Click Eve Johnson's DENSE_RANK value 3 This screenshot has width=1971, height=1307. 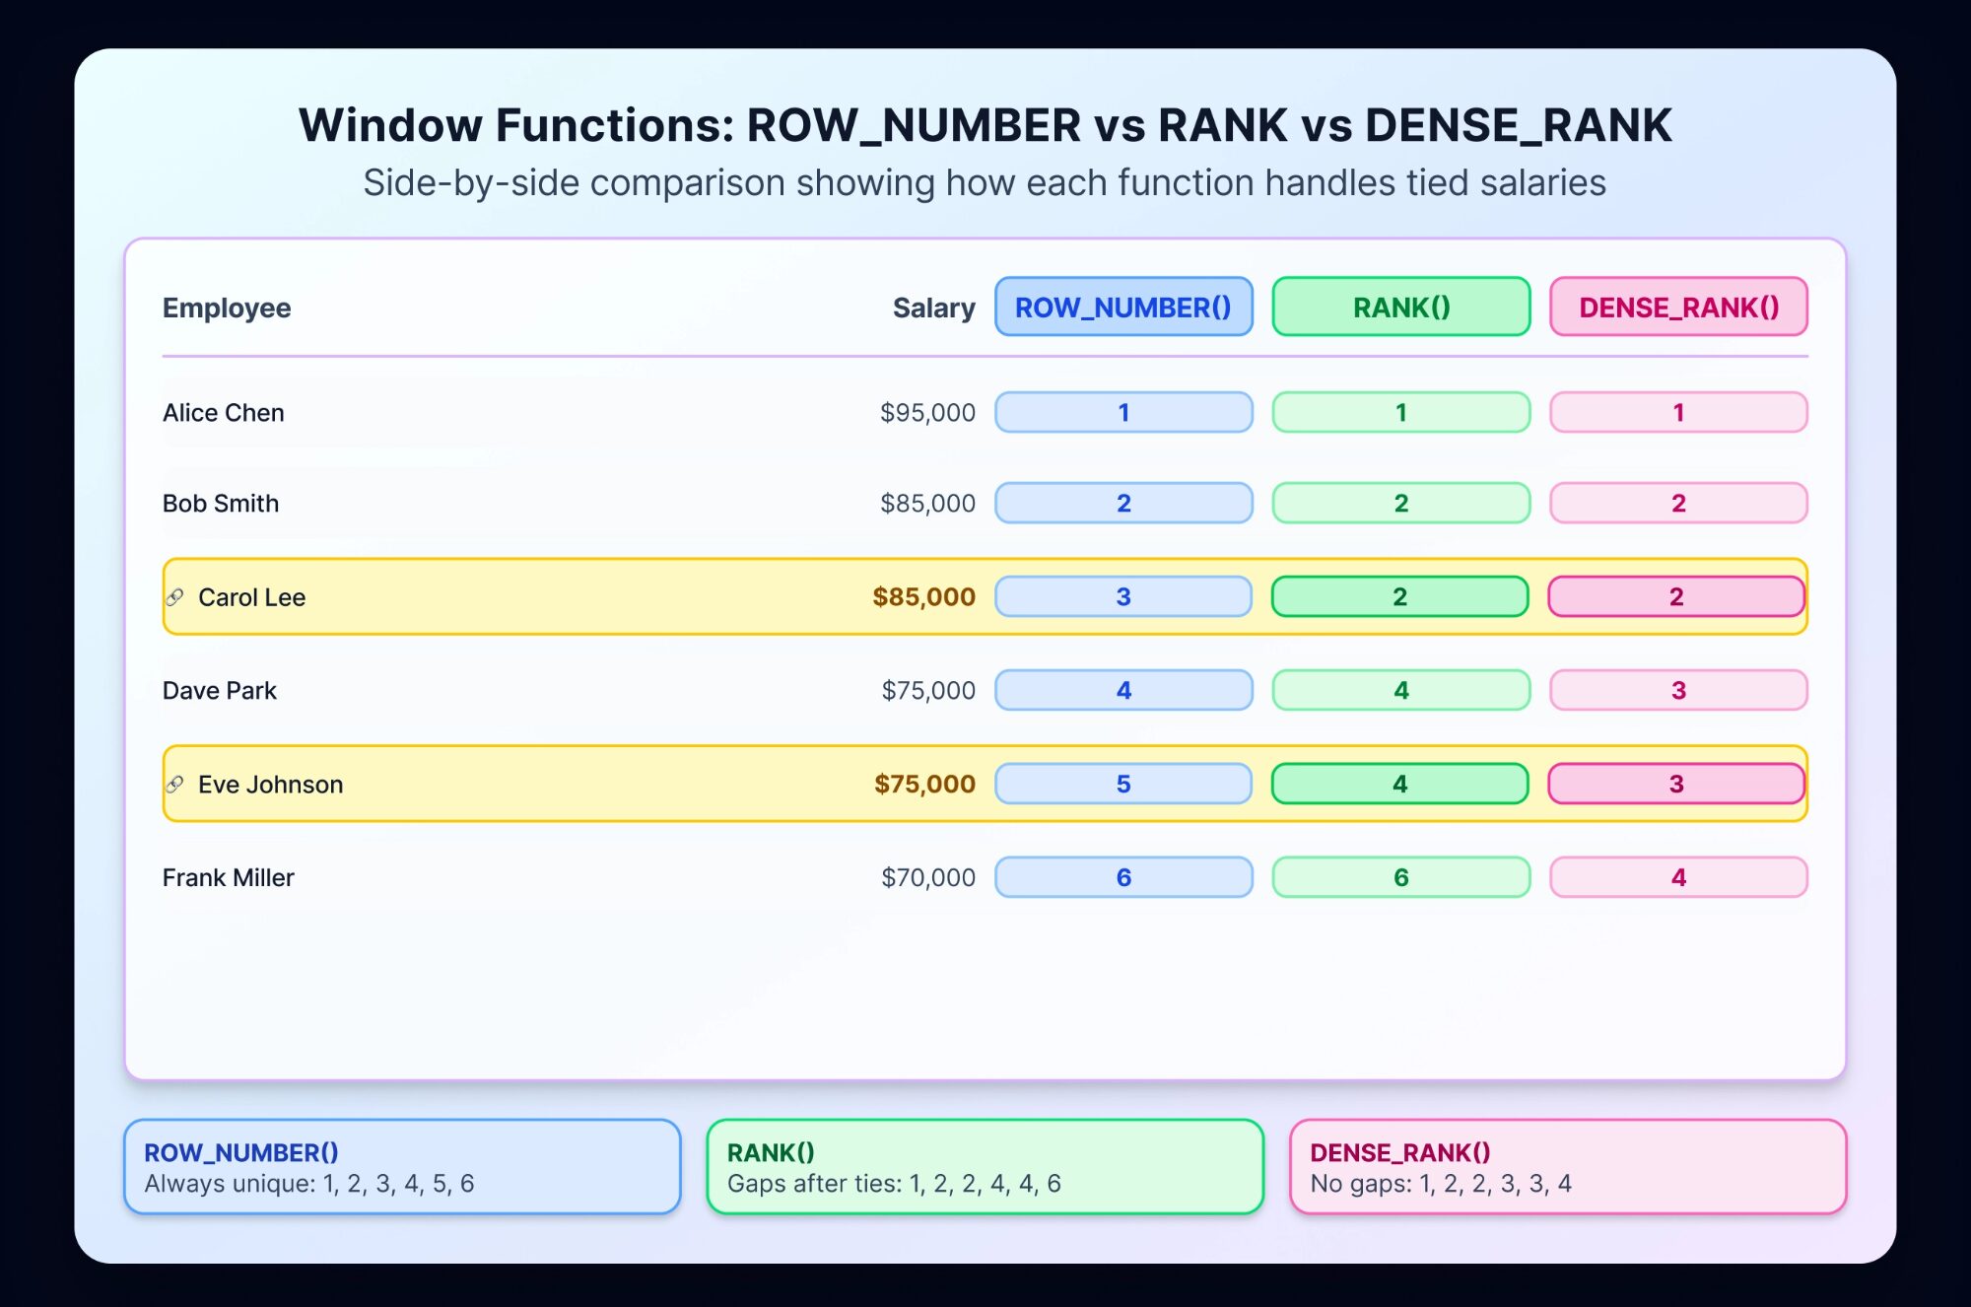[1676, 785]
